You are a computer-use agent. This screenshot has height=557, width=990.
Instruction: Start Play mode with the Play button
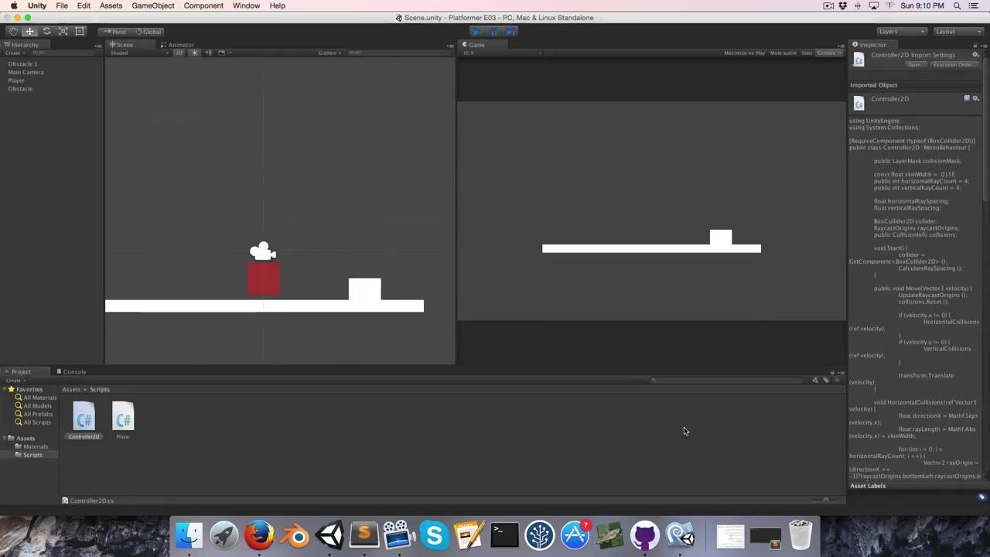point(476,32)
